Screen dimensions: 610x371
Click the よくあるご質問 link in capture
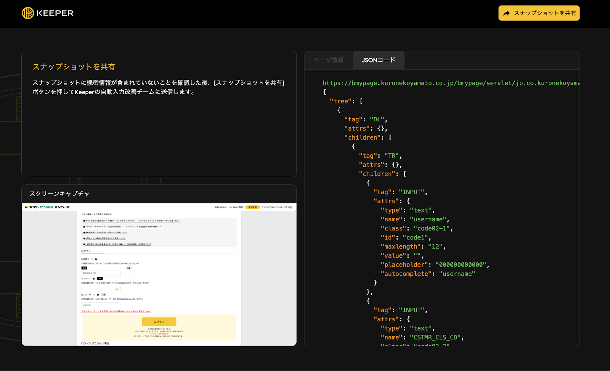coord(236,207)
